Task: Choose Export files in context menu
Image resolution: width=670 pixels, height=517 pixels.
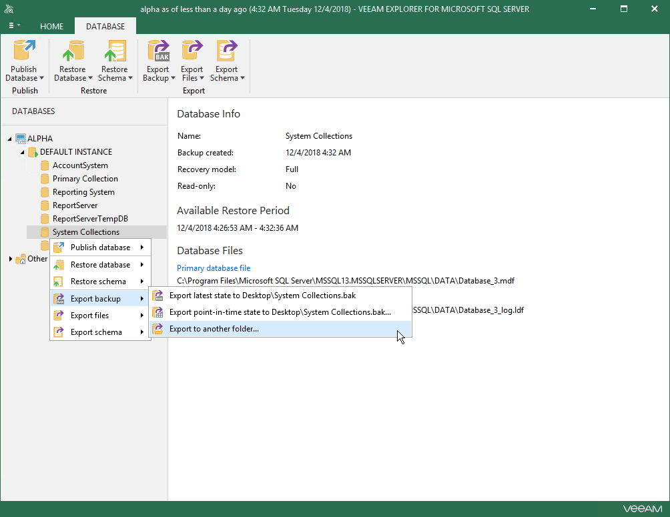Action: [100, 316]
